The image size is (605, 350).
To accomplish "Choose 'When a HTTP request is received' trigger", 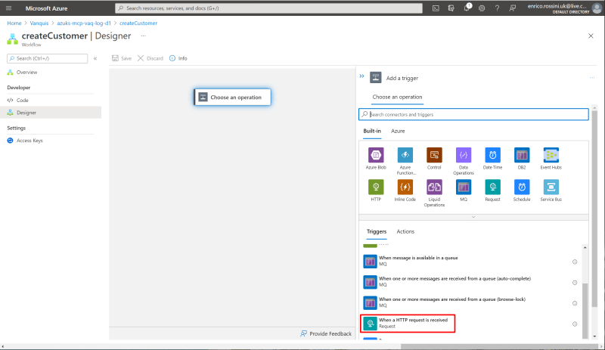I will point(408,324).
